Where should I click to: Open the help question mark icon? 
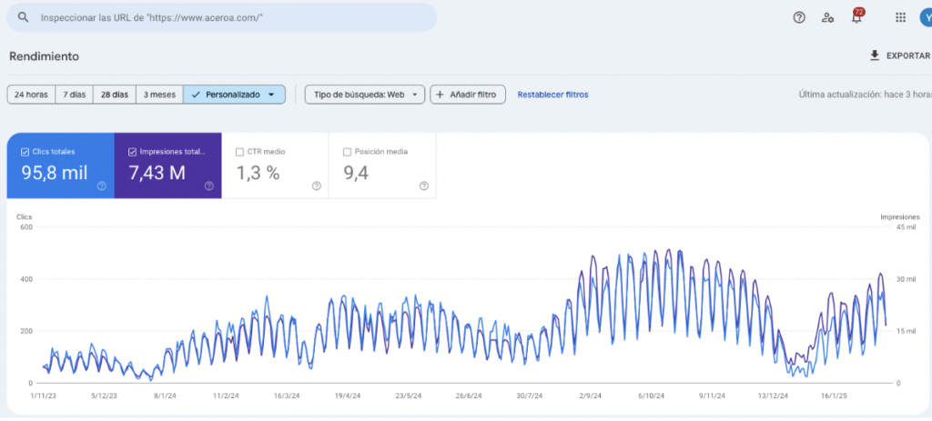click(799, 17)
